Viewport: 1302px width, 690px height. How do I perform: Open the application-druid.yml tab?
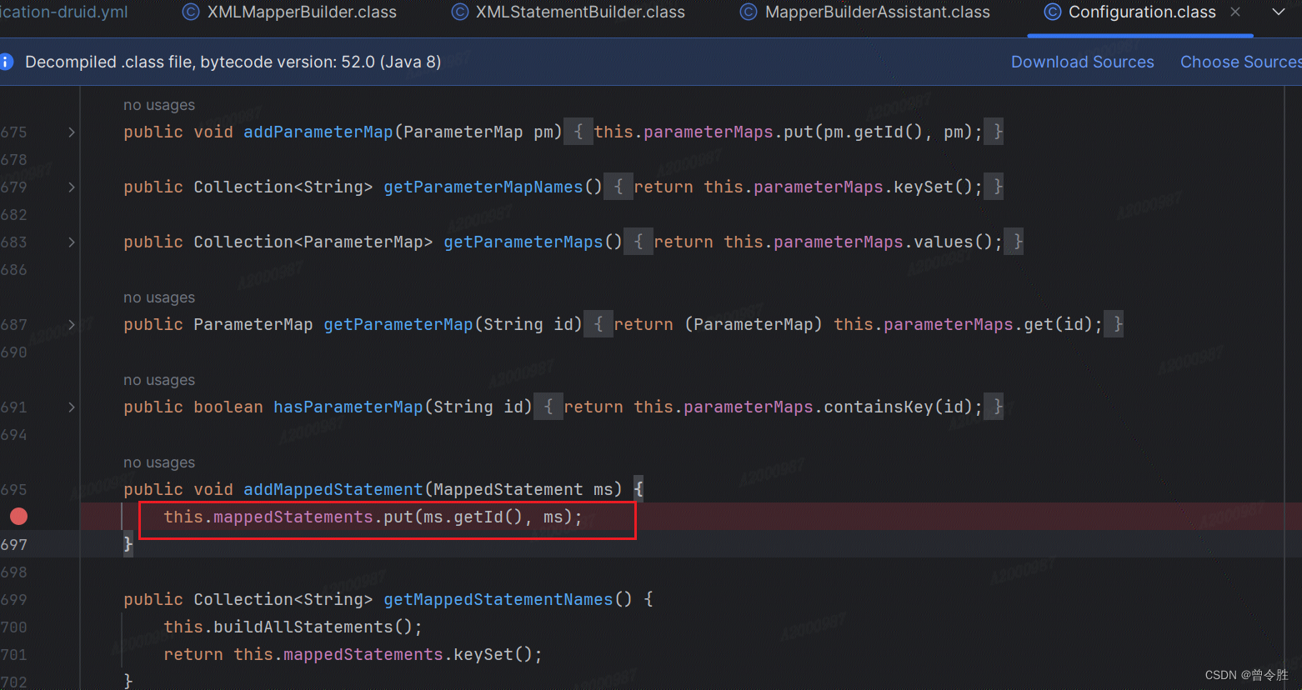click(x=64, y=12)
